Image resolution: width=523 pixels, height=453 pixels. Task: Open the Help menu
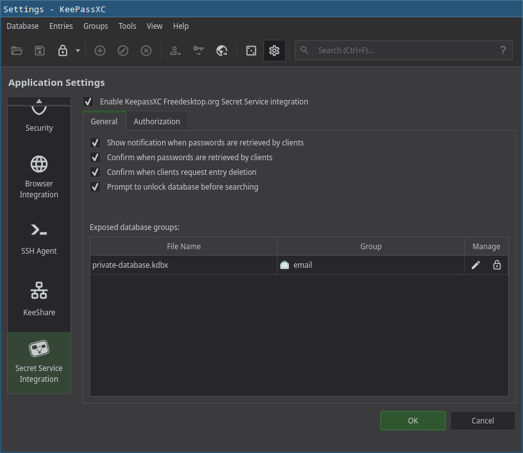click(181, 26)
